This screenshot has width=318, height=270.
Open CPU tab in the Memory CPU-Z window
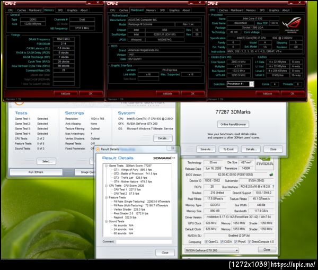click(11, 10)
